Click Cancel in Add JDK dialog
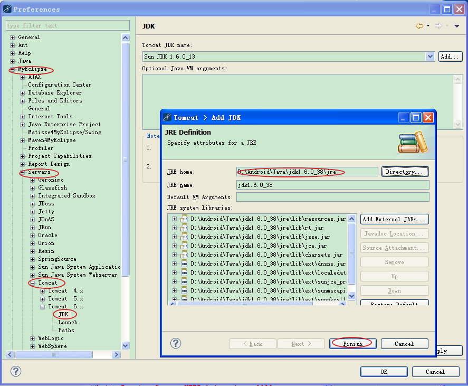468x386 pixels. coord(404,344)
